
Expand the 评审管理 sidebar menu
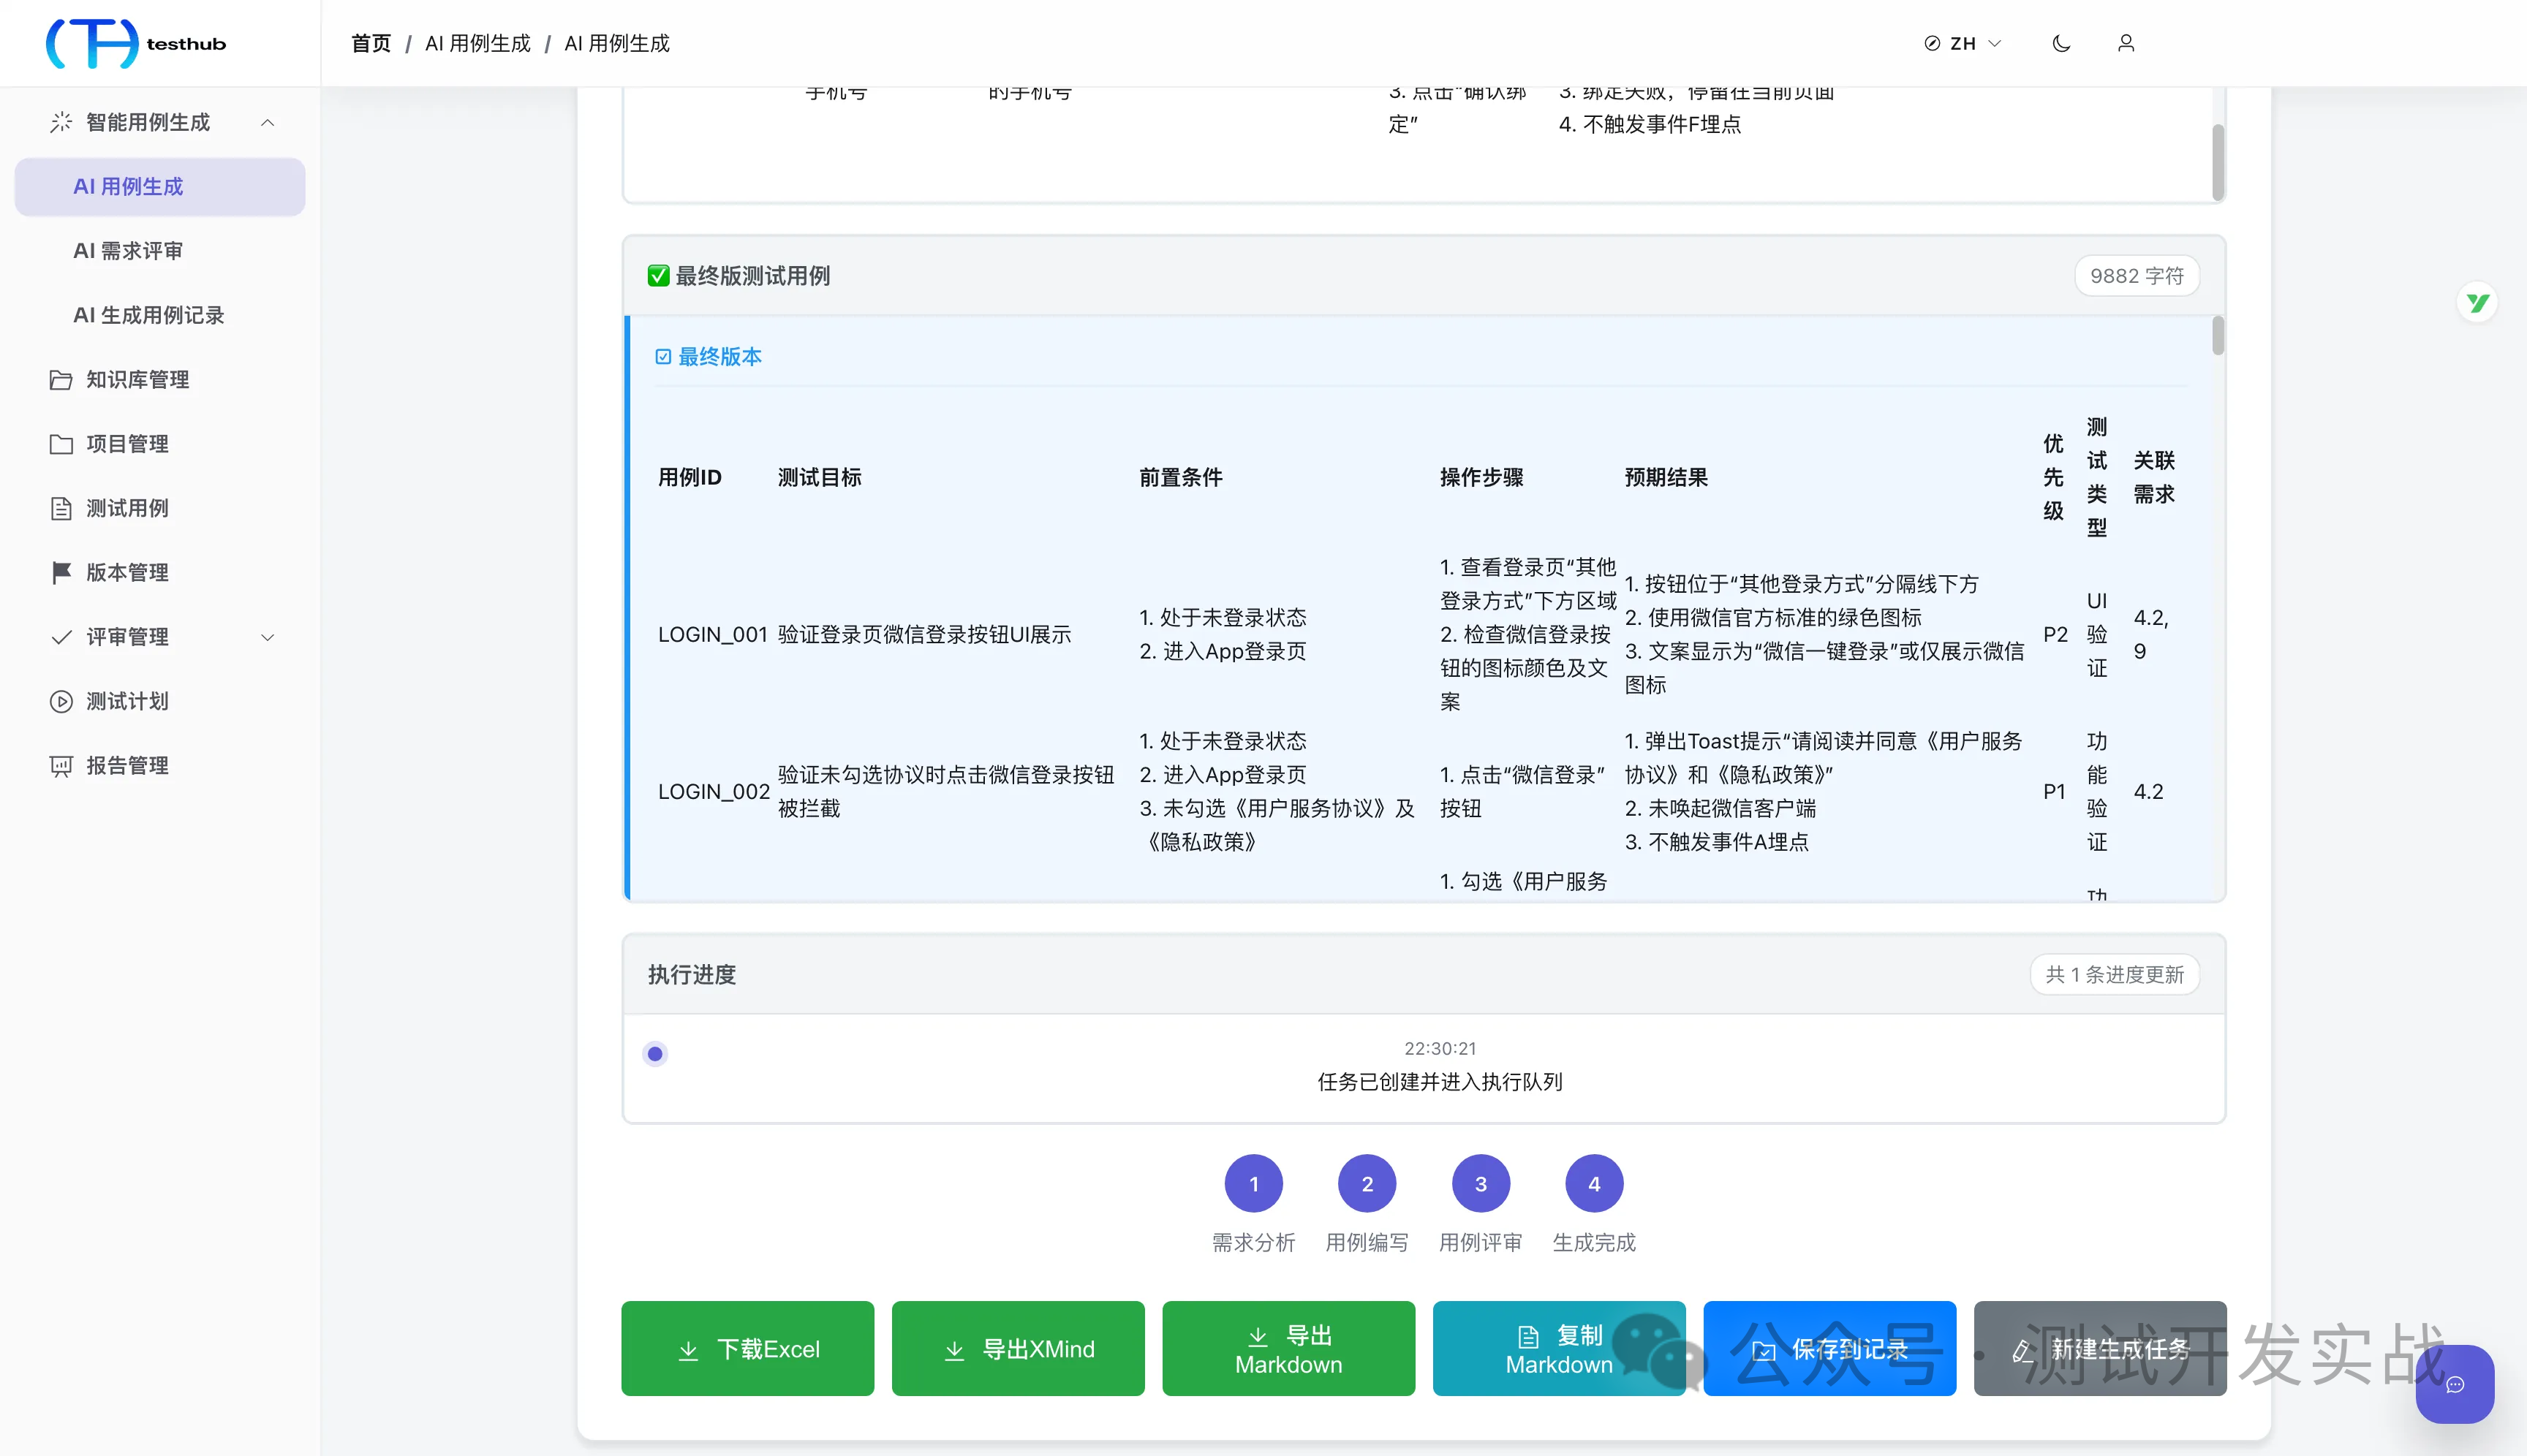click(x=160, y=636)
